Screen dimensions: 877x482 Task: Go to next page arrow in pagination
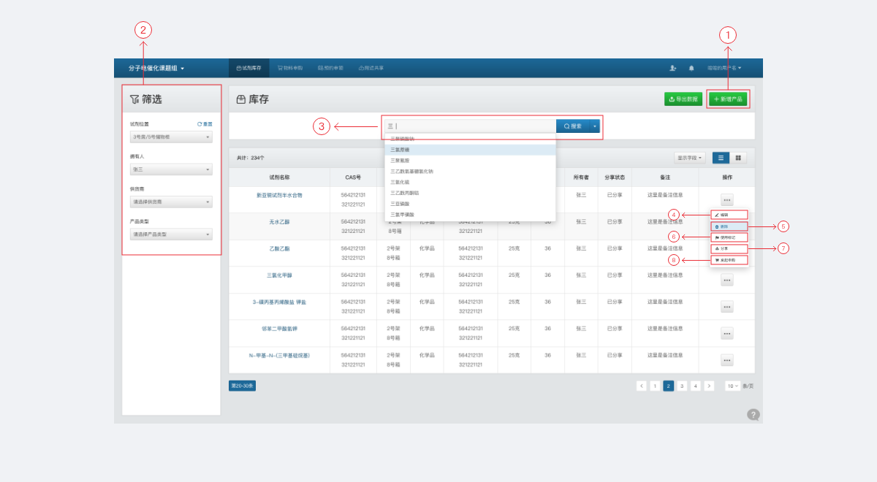click(709, 386)
